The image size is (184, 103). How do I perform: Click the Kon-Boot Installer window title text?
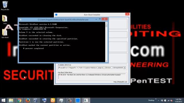point(92,15)
